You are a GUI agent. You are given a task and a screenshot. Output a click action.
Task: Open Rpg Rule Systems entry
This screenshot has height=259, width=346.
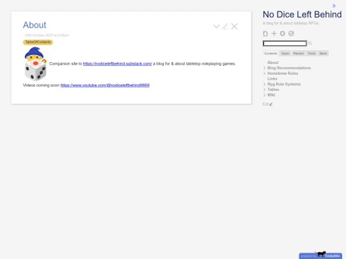[x=284, y=84]
